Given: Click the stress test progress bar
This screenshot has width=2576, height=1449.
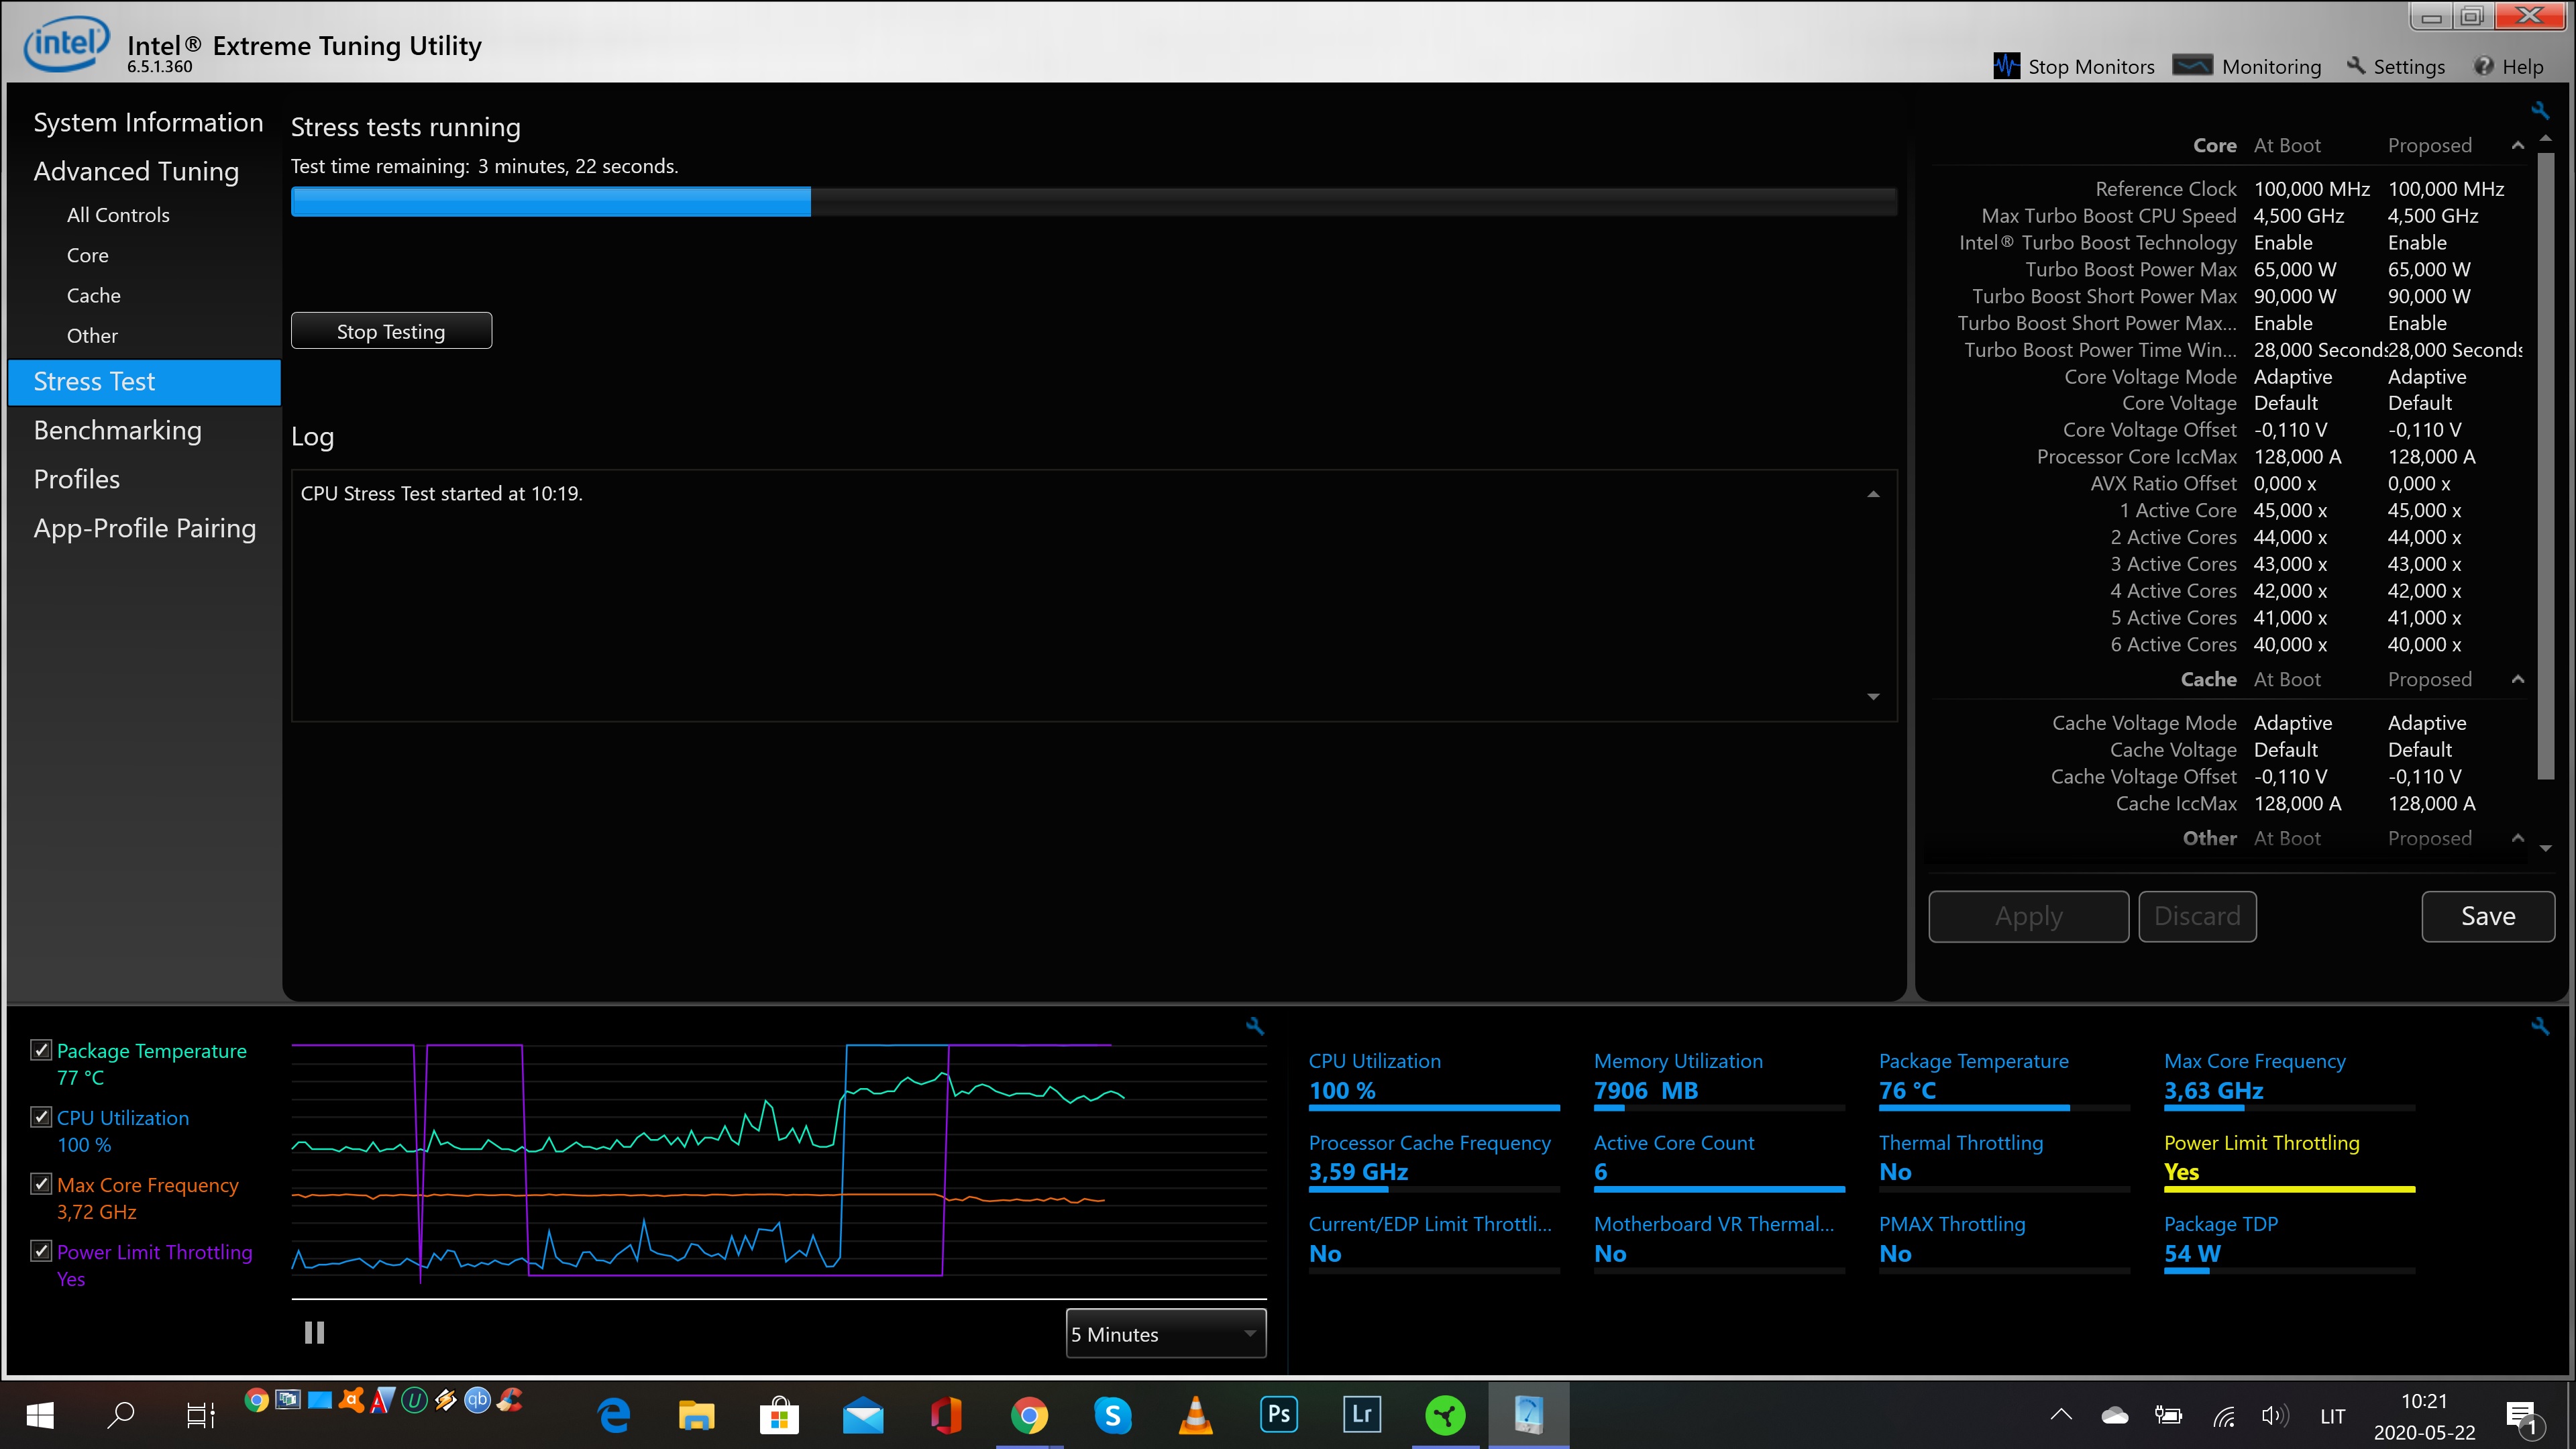Looking at the screenshot, I should tap(1094, 201).
